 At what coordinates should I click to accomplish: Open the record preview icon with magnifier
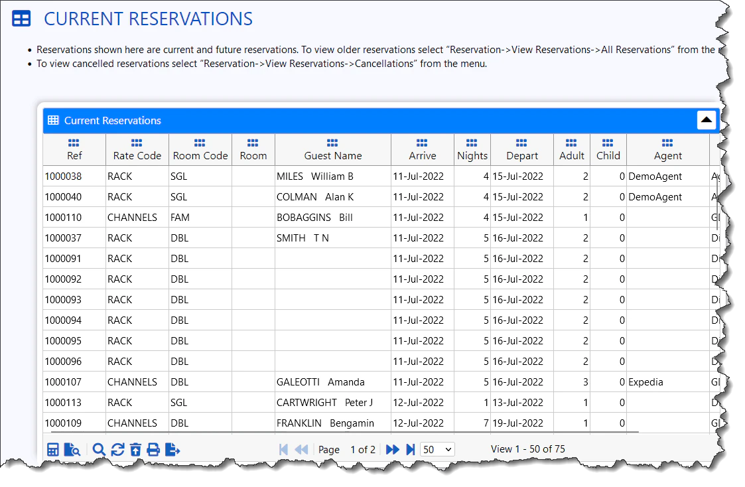tap(73, 449)
